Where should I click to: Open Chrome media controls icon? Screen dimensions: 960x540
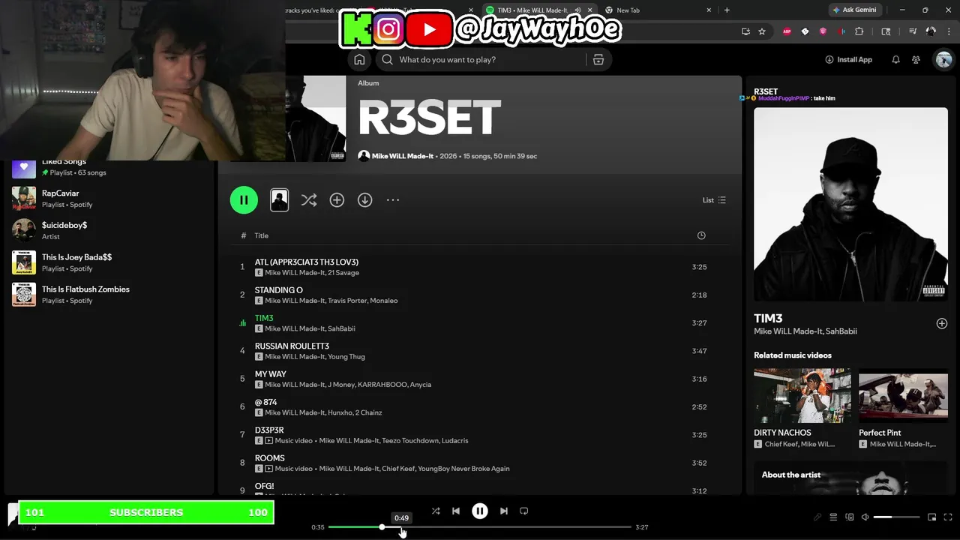(913, 31)
